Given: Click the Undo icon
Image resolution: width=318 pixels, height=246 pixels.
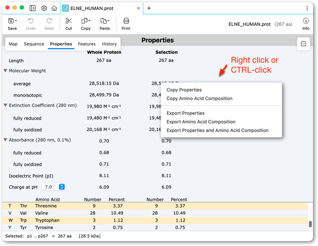Looking at the screenshot, I should click(31, 21).
